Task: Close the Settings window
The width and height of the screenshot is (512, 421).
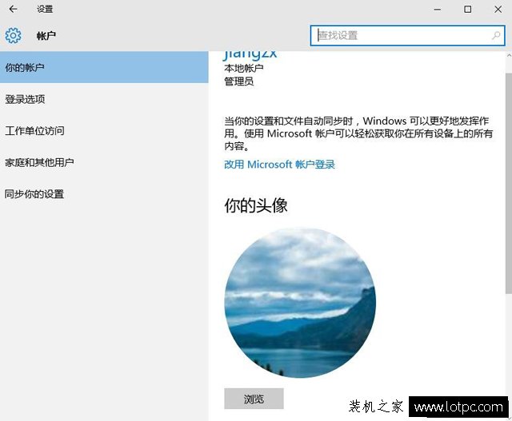Action: click(x=498, y=9)
